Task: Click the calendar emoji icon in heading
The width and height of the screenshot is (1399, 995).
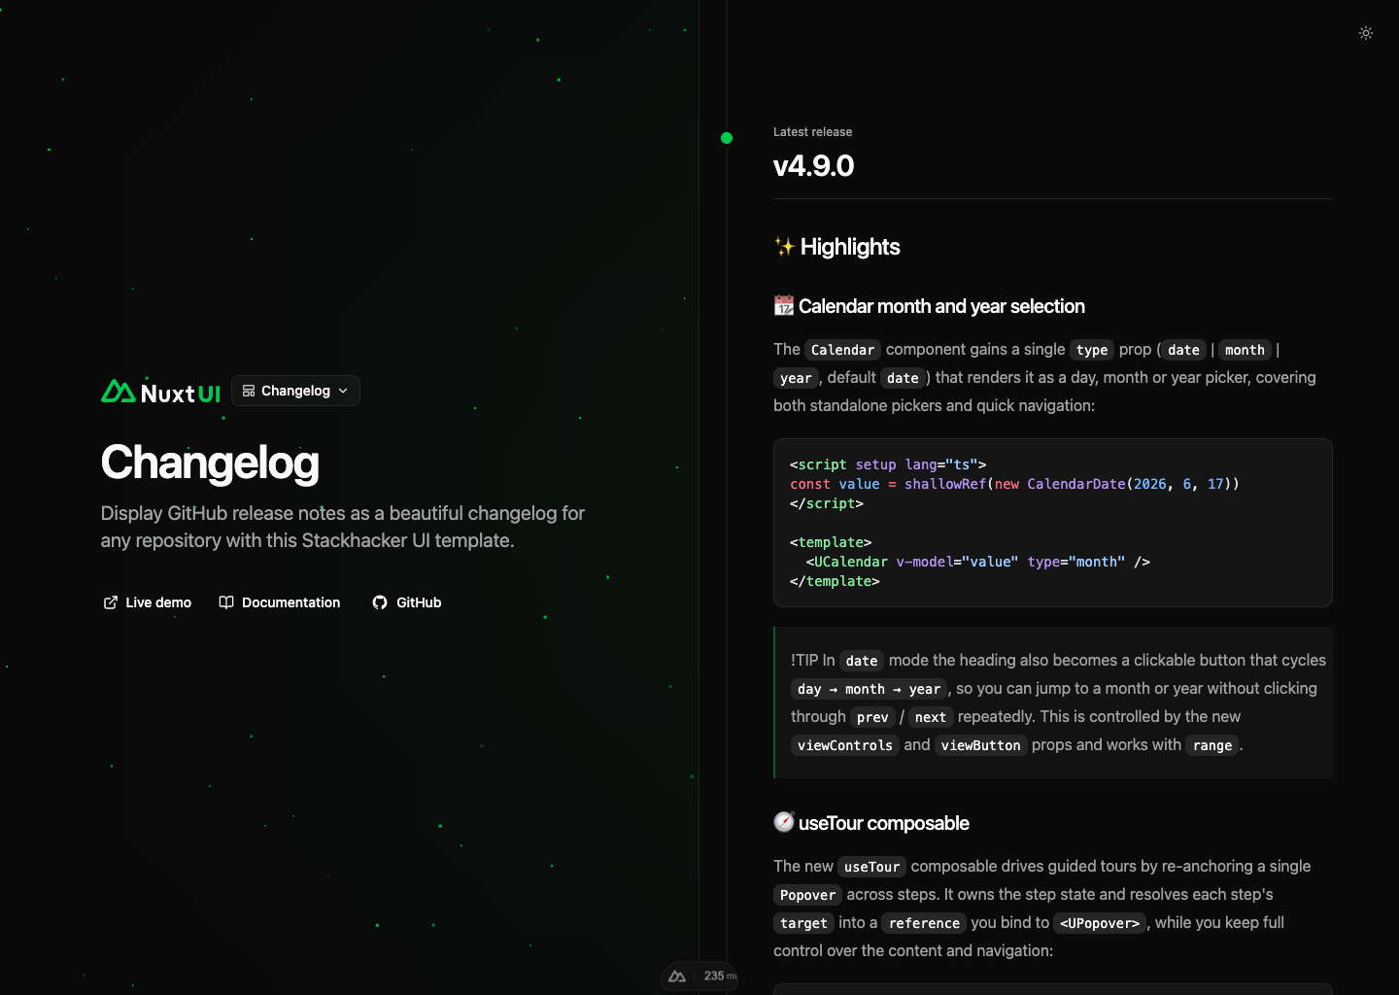Action: [784, 306]
